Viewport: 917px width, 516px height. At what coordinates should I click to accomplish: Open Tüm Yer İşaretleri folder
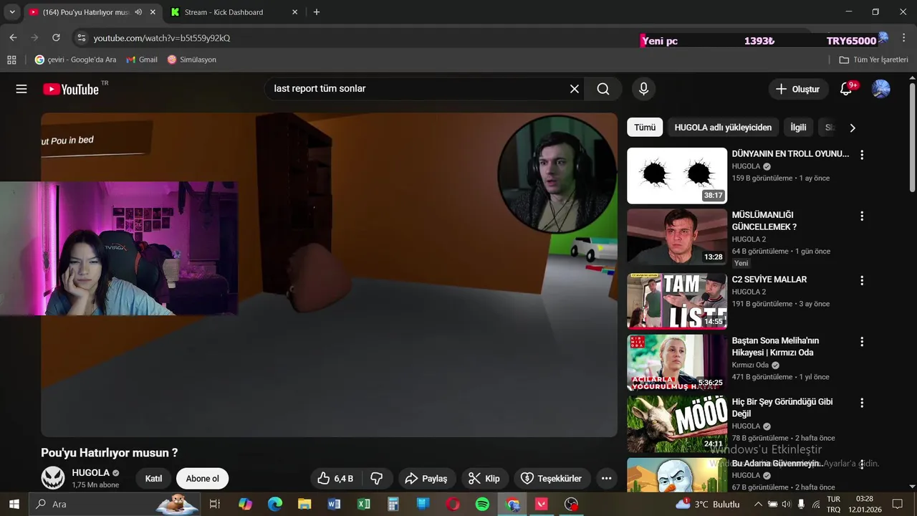tap(873, 59)
